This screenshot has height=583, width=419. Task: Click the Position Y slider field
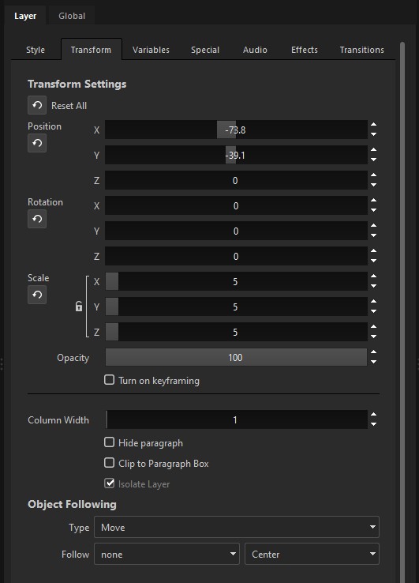tap(236, 155)
